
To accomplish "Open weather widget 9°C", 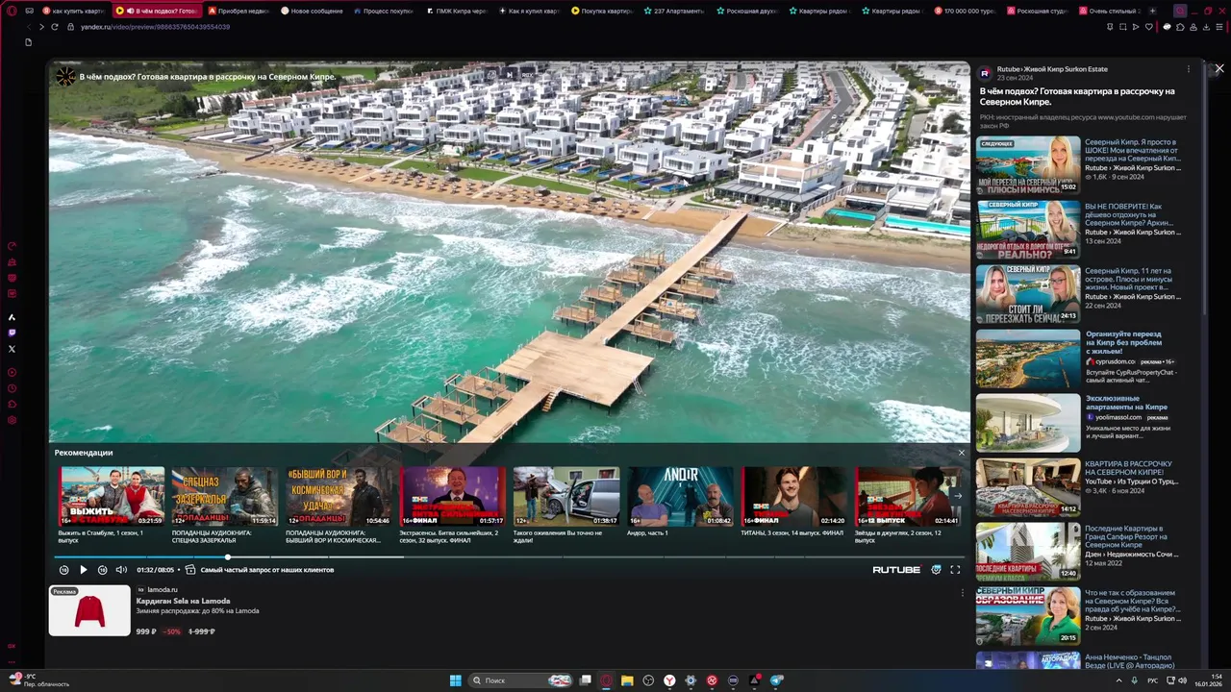I will coord(38,680).
